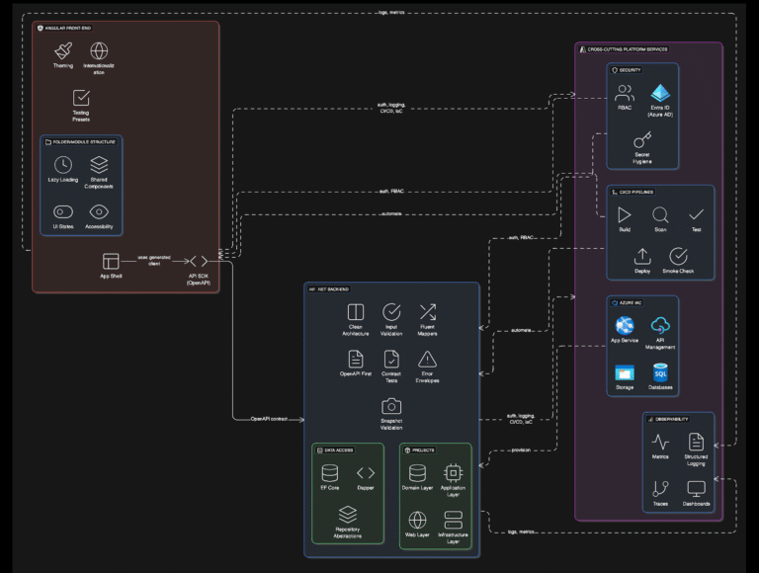The height and width of the screenshot is (573, 759).
Task: Select the Internationalization globe icon
Action: (99, 50)
